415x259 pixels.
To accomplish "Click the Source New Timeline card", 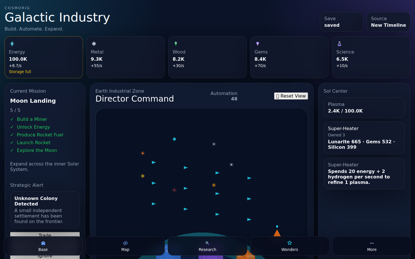I will pyautogui.click(x=388, y=22).
